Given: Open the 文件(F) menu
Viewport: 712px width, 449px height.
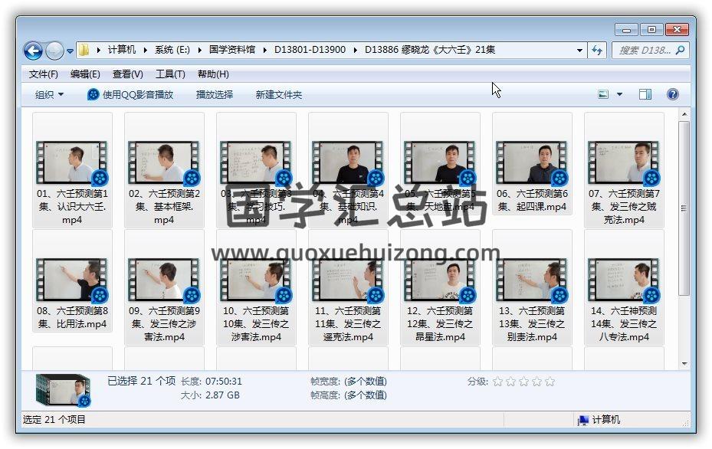Looking at the screenshot, I should [x=44, y=74].
